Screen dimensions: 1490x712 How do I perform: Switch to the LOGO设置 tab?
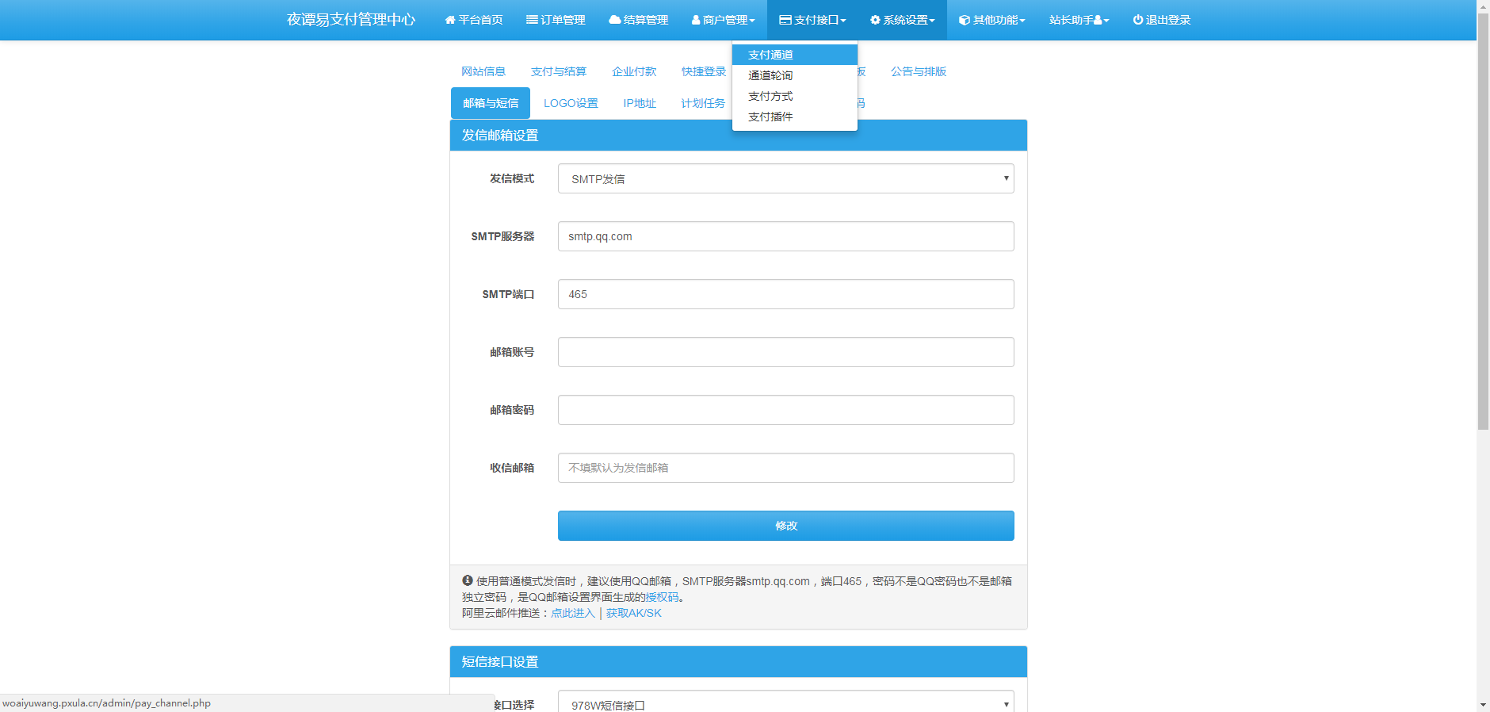[x=571, y=103]
